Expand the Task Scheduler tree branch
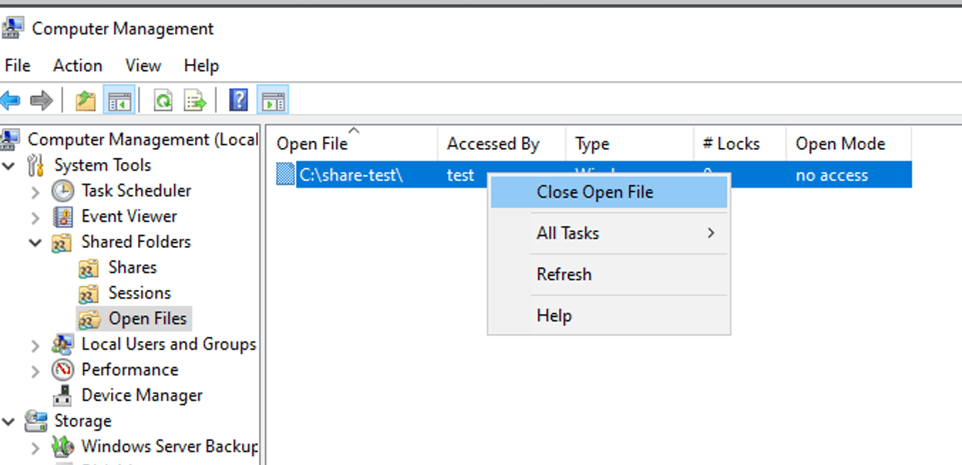The height and width of the screenshot is (465, 962). (35, 191)
